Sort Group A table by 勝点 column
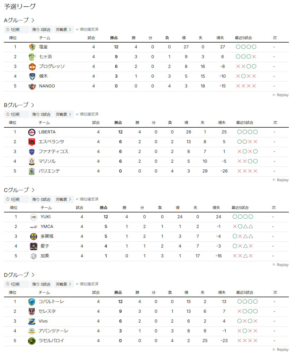This screenshot has width=292, height=354. 114,38
